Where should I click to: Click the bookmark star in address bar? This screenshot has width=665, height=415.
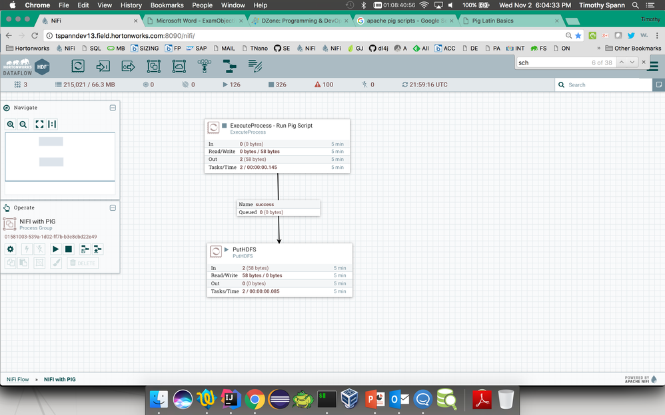coord(578,35)
